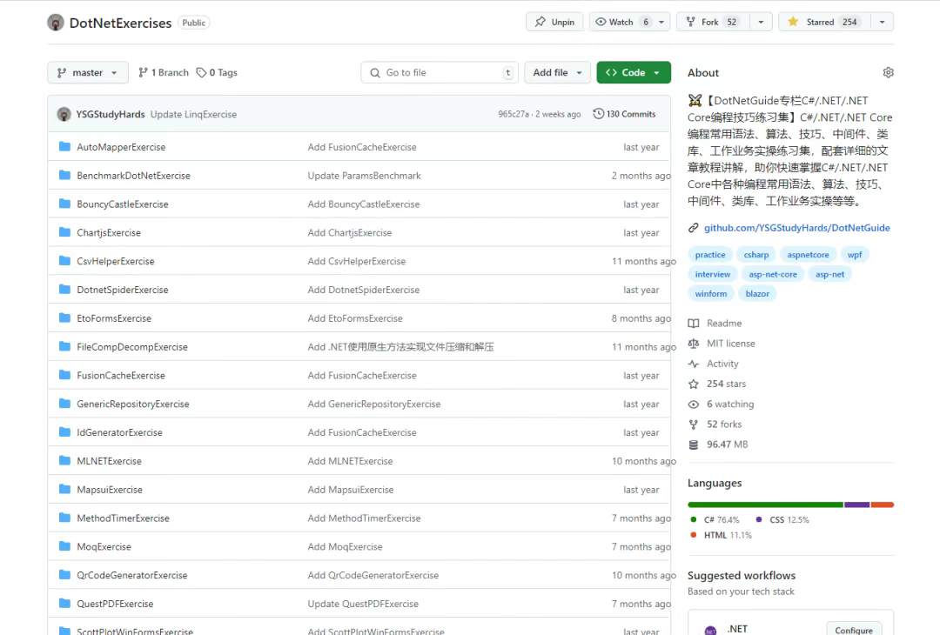Click the Readme book icon

(x=694, y=324)
